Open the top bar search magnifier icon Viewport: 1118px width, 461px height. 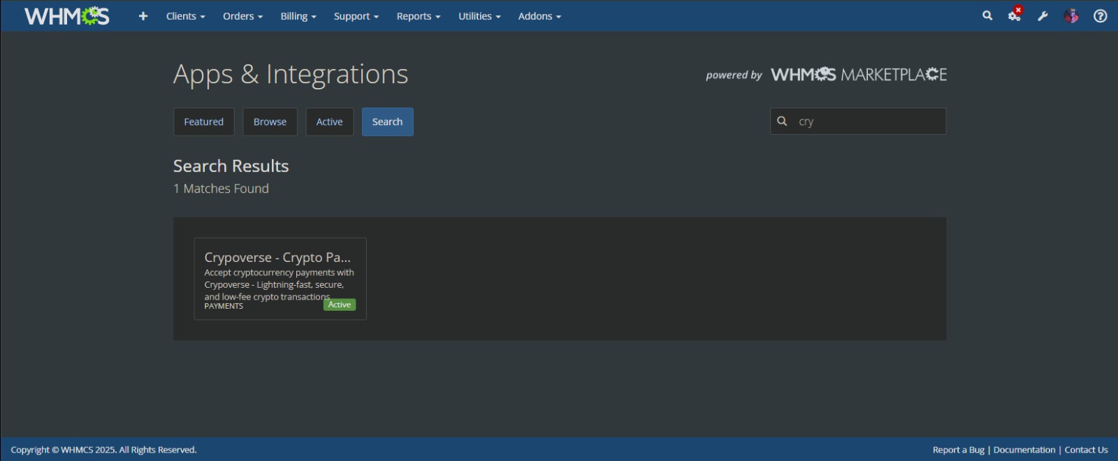coord(987,15)
